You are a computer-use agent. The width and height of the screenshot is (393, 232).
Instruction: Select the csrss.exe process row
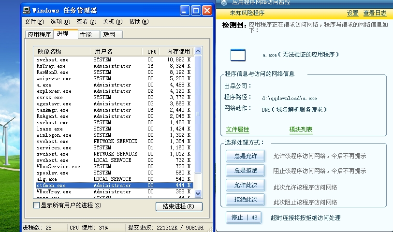click(x=114, y=97)
